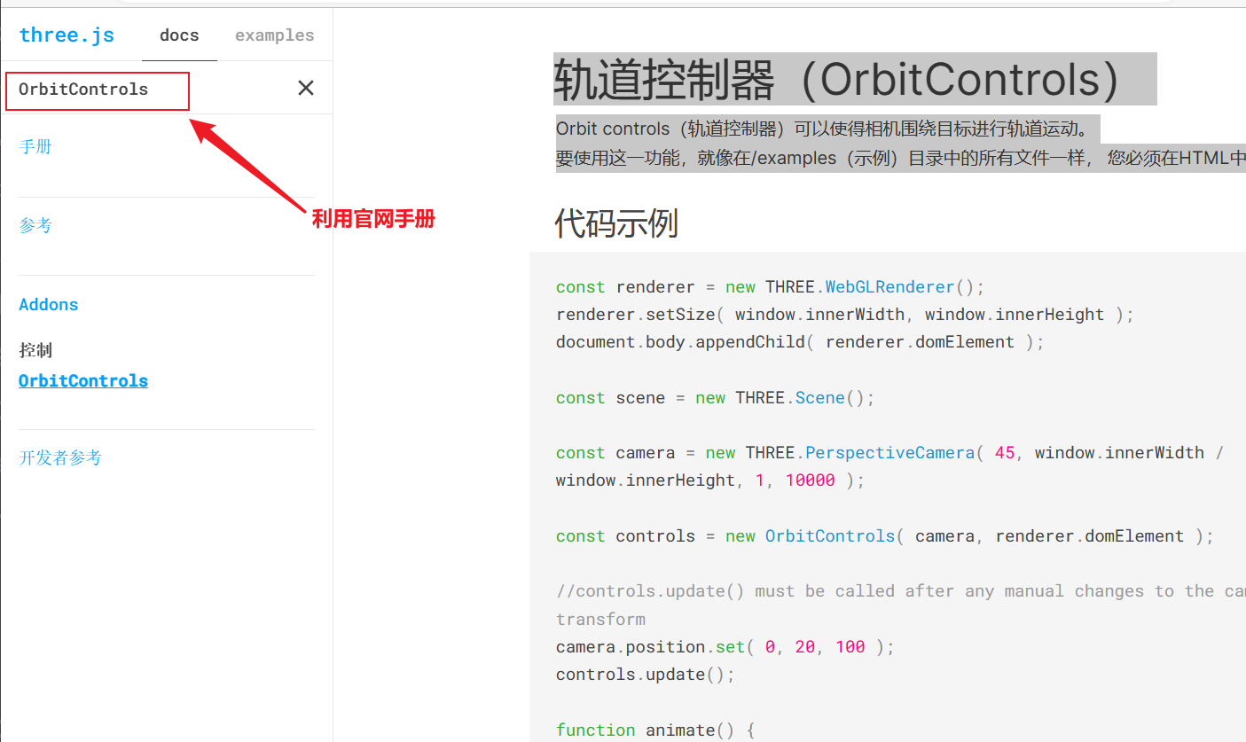The width and height of the screenshot is (1246, 742).
Task: Switch to the docs tab
Action: [x=179, y=35]
